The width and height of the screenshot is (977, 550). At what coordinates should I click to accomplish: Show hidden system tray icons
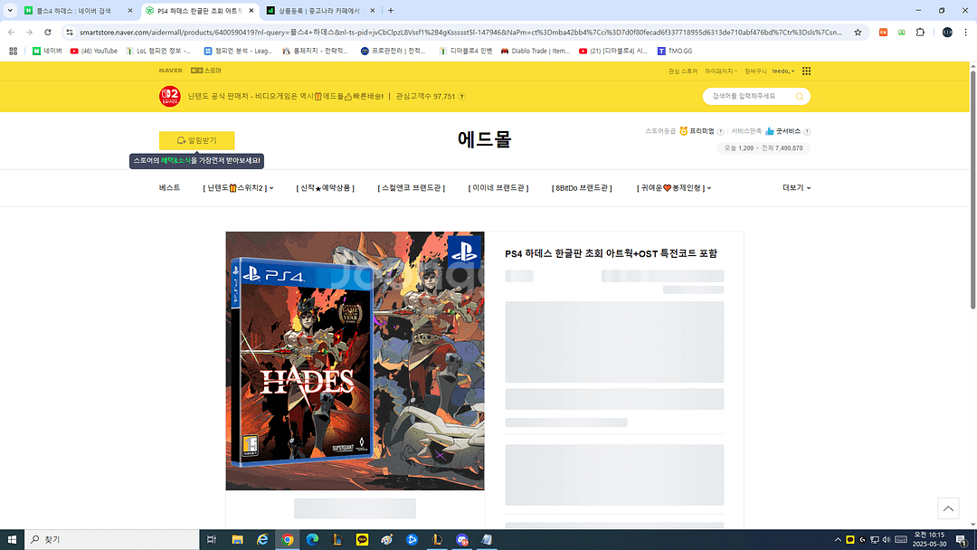(838, 539)
